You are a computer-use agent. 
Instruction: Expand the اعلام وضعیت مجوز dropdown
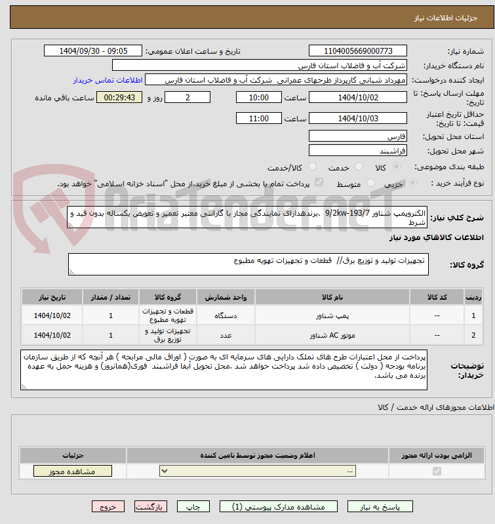point(258,471)
